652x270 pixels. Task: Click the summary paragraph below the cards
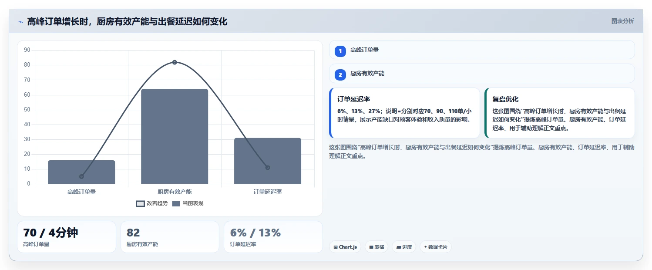[x=482, y=152]
